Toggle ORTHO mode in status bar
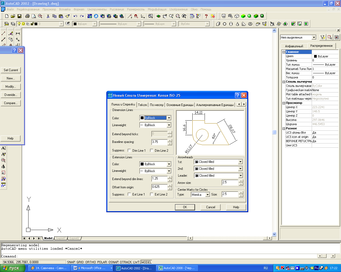Viewport: 341px width, 272px height. point(91,262)
